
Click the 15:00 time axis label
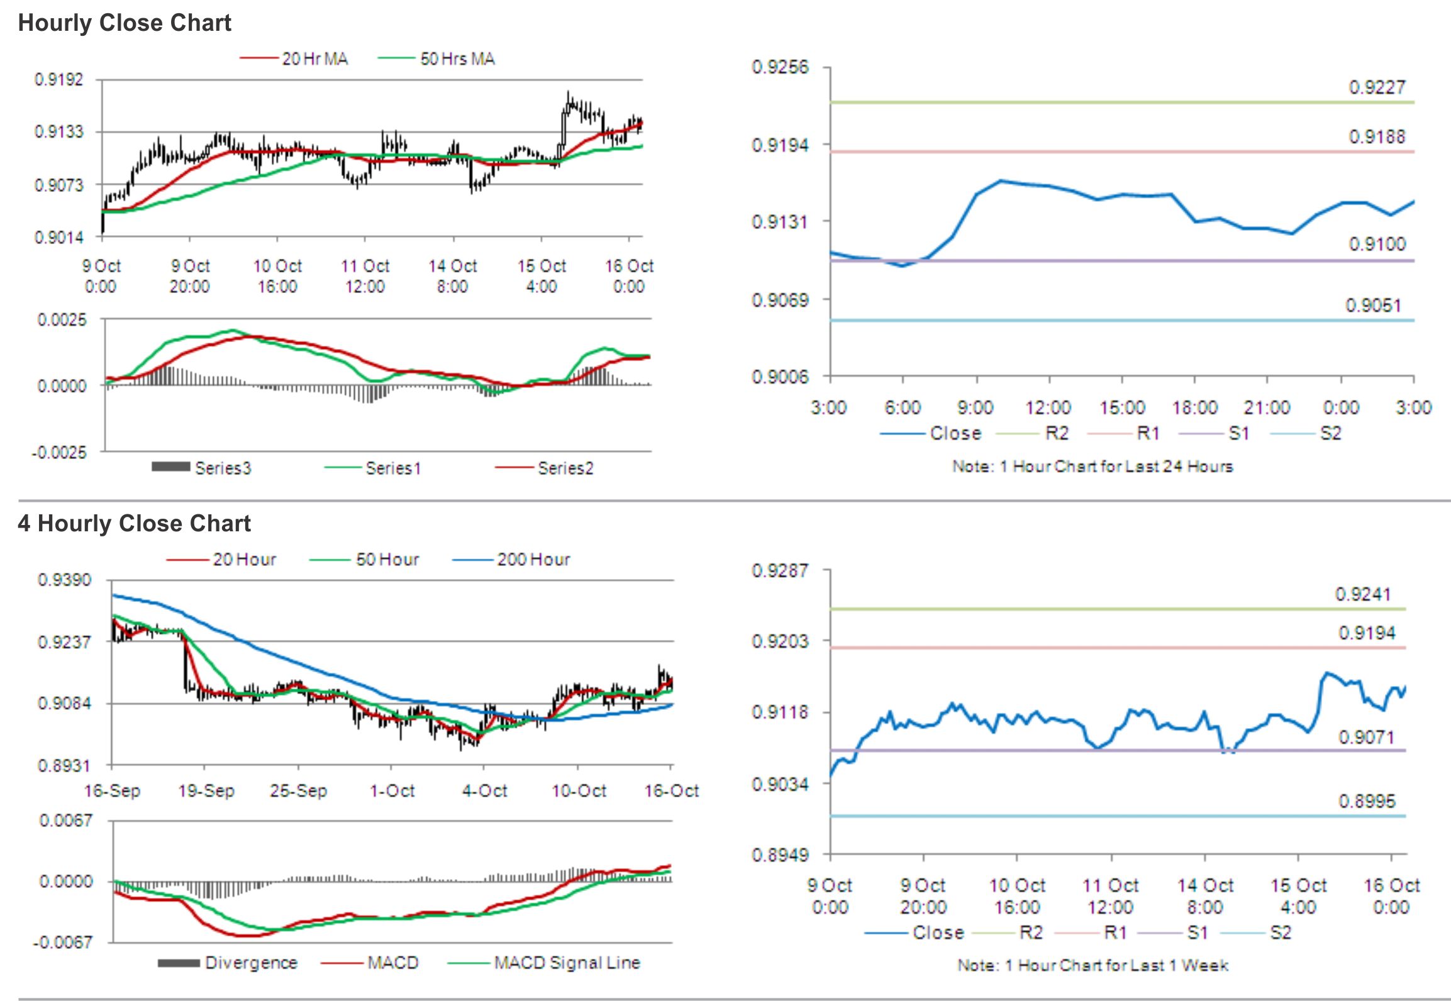(x=1122, y=407)
